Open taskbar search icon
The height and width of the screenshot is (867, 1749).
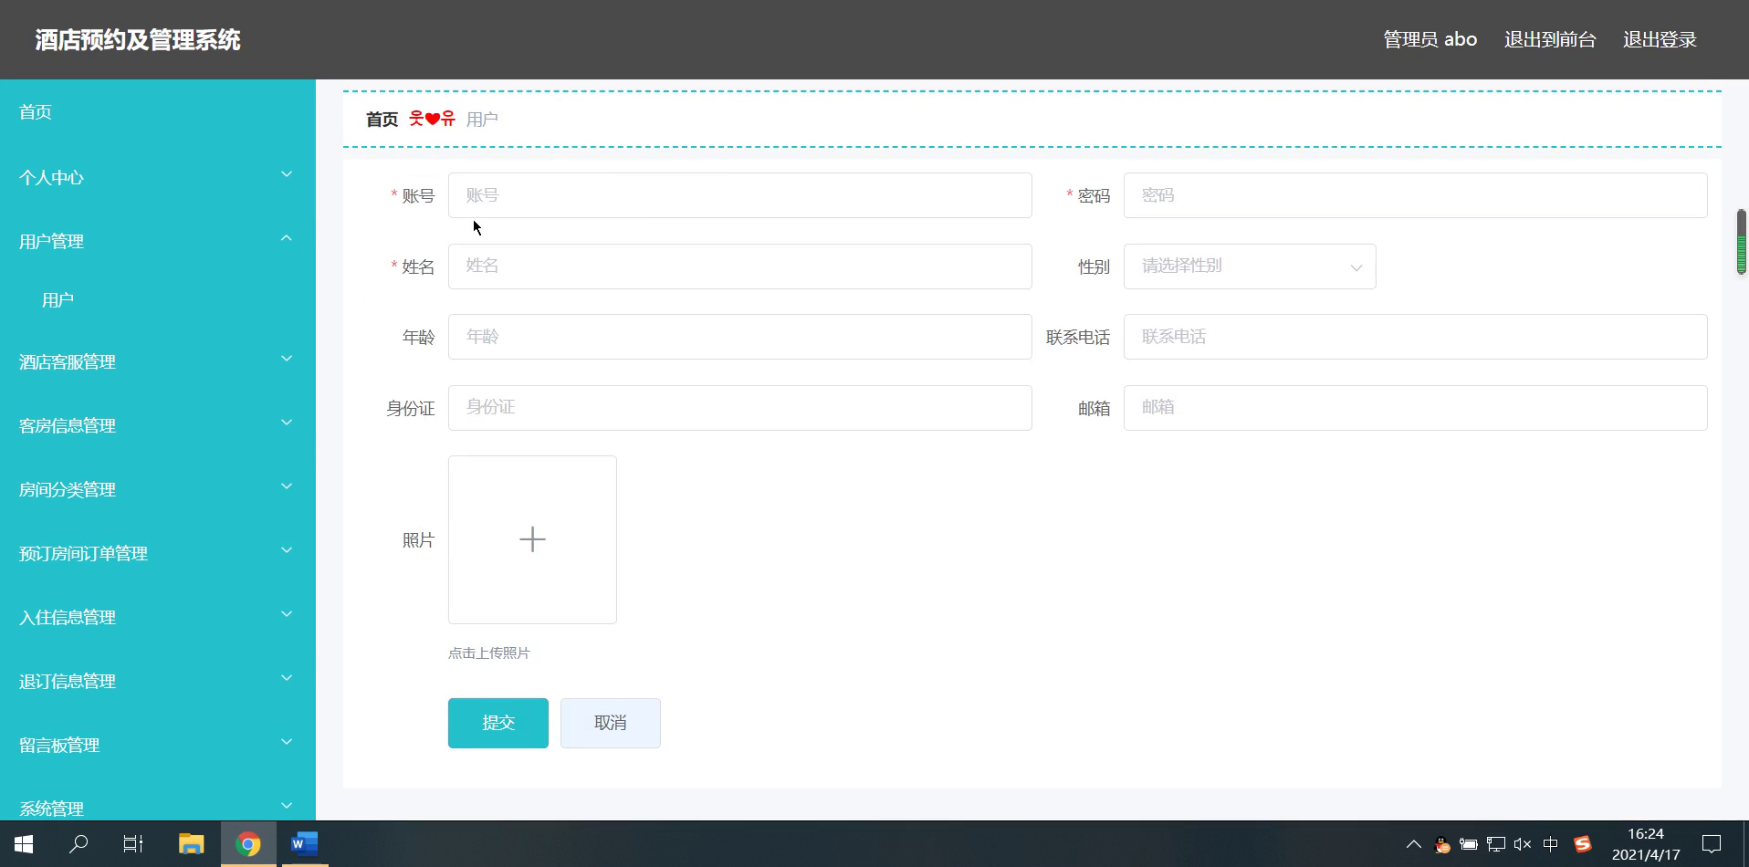pyautogui.click(x=79, y=844)
